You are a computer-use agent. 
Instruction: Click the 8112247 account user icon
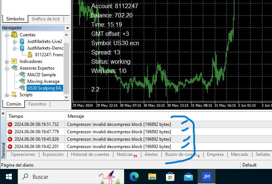coord(30,54)
